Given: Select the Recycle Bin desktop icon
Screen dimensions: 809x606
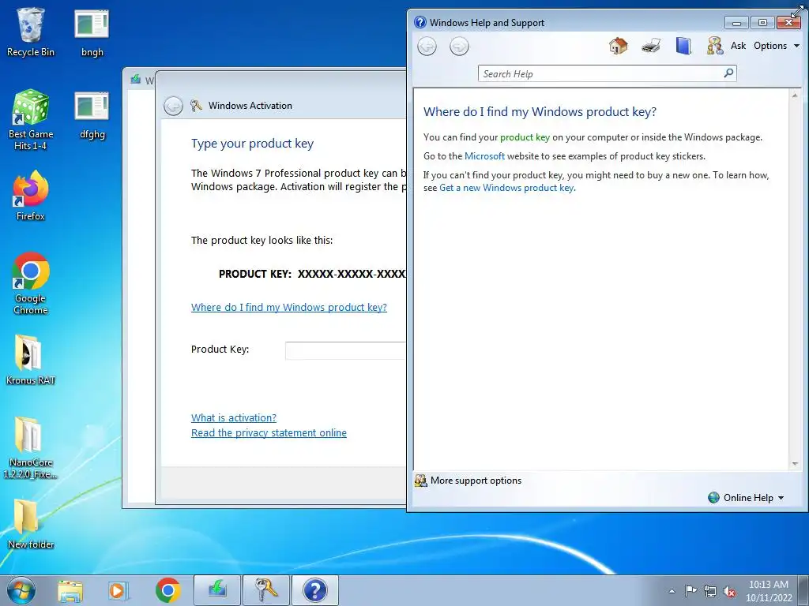Looking at the screenshot, I should [31, 32].
